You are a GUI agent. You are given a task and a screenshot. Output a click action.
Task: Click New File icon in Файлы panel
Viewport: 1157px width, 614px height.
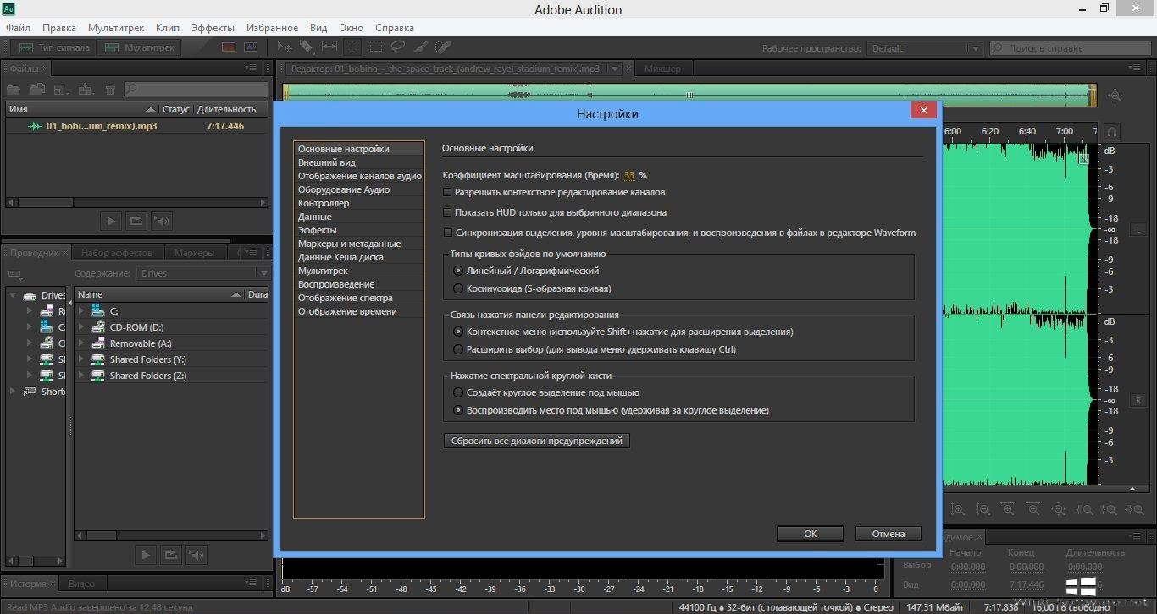(60, 89)
